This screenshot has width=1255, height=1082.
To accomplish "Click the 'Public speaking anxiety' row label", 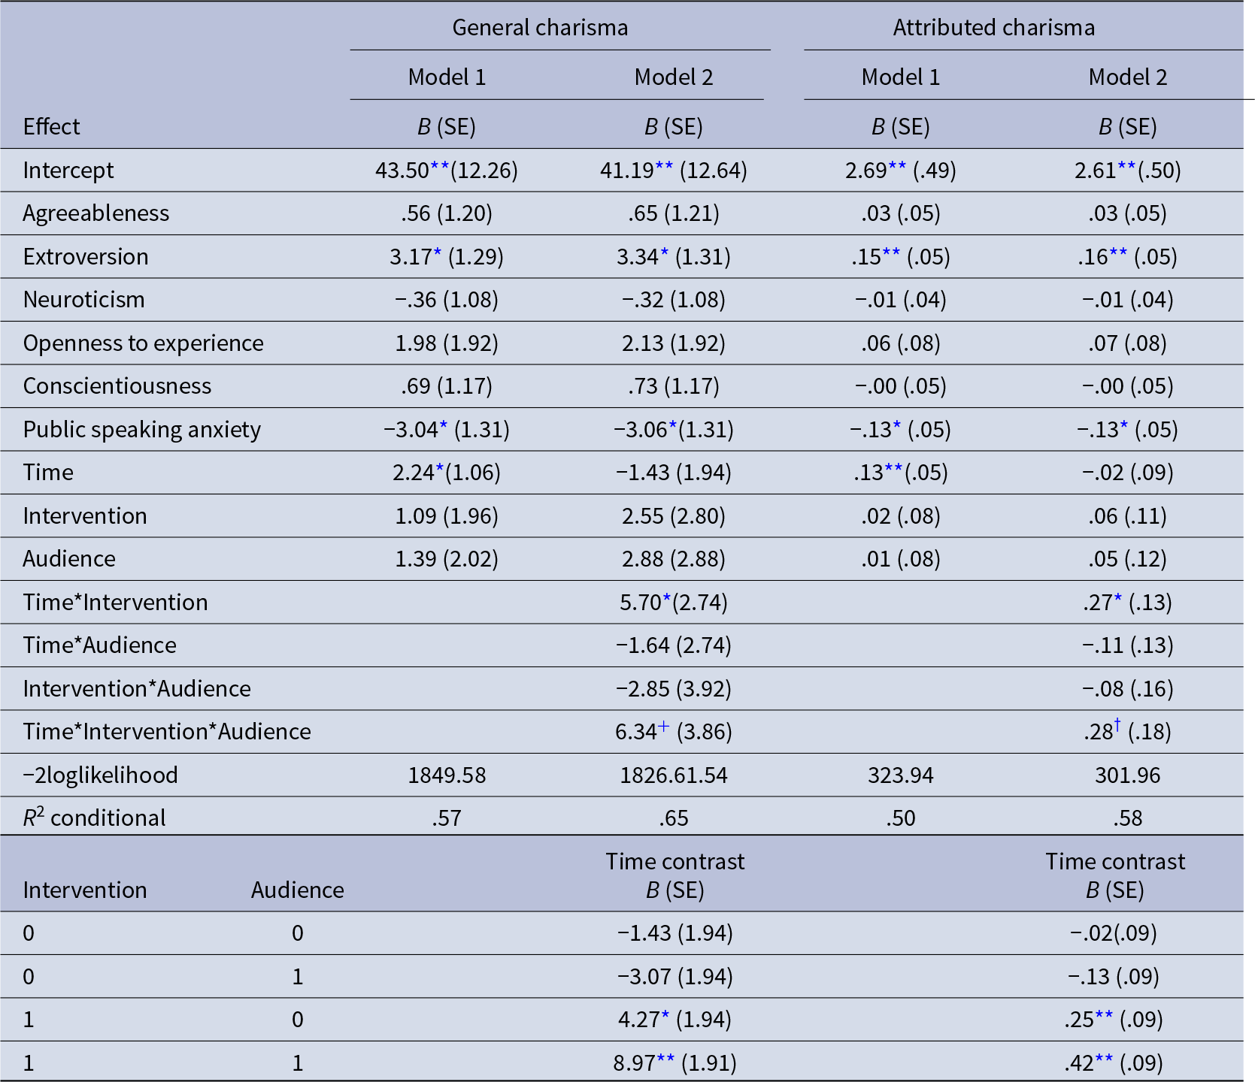I will tap(141, 430).
